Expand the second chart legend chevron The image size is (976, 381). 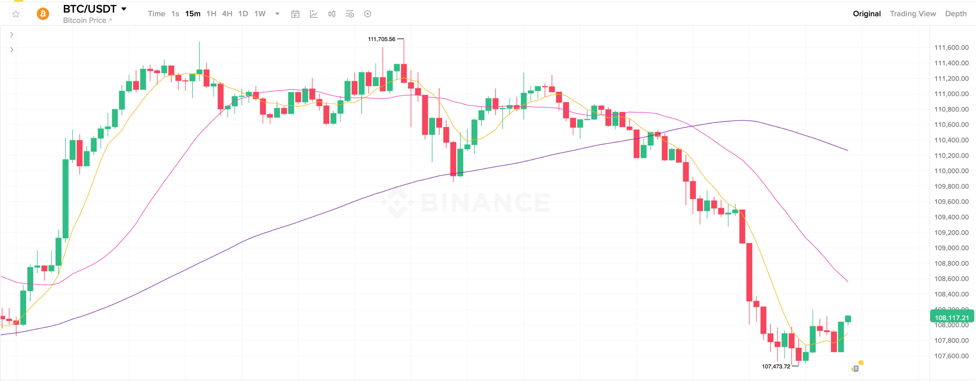[x=12, y=49]
